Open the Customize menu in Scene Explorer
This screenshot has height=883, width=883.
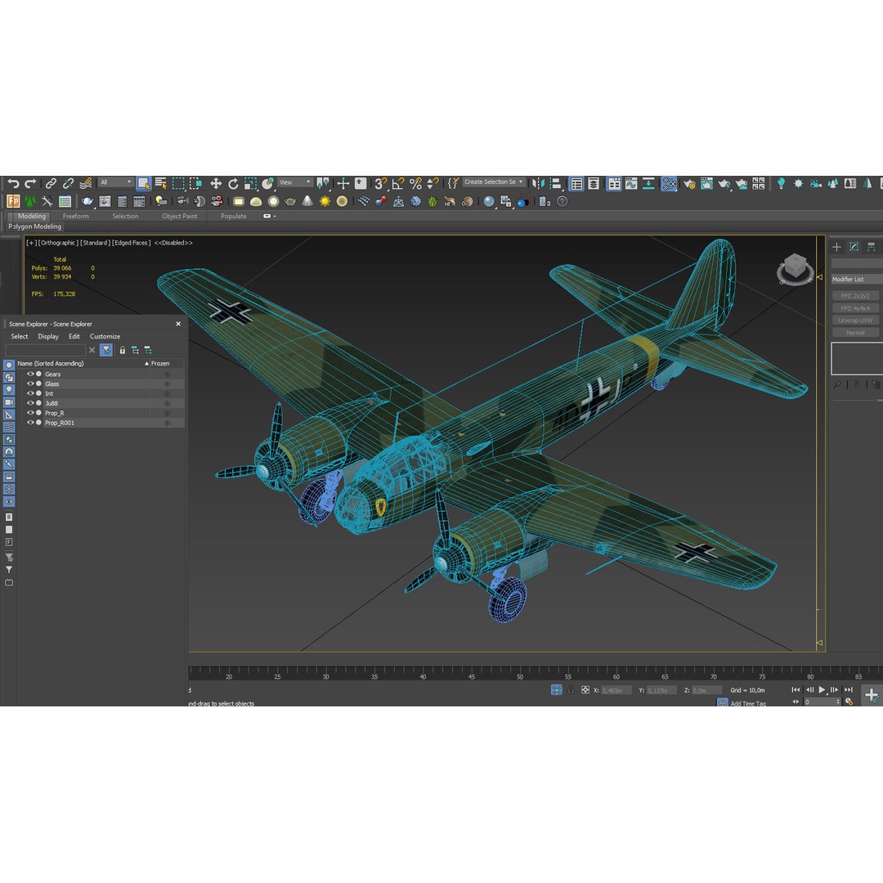(105, 336)
